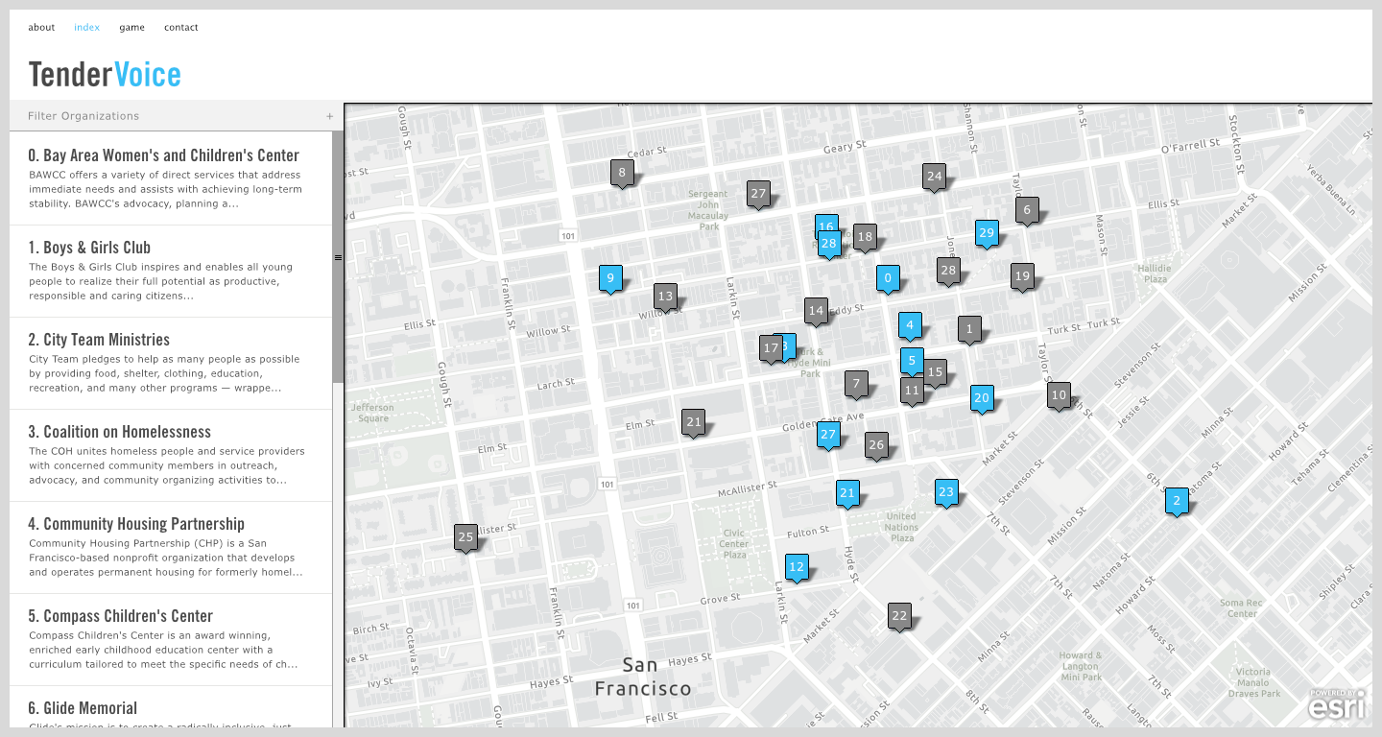Open gray map marker 1 near Turk St
1382x737 pixels.
[969, 329]
